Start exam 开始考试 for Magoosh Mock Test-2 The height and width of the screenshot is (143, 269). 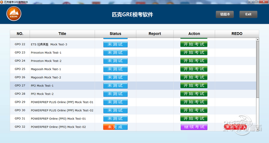(x=194, y=77)
